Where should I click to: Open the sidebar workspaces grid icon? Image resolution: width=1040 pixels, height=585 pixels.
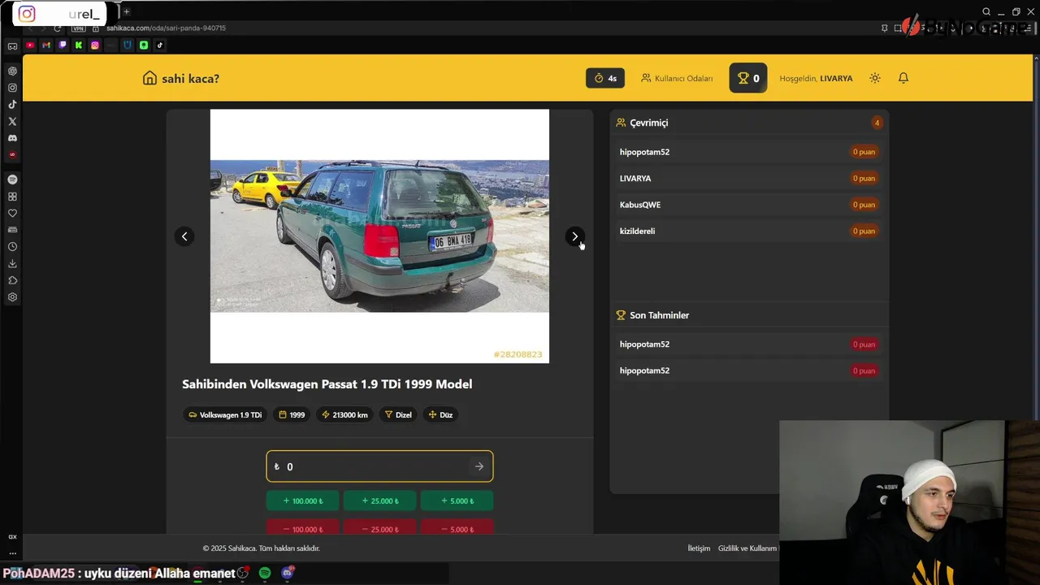pos(12,197)
